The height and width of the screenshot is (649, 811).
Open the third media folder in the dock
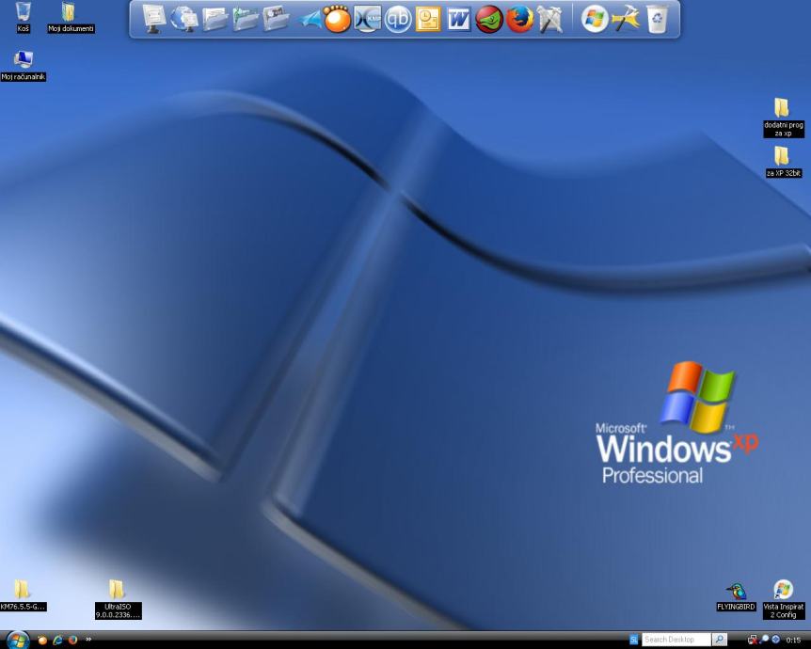pyautogui.click(x=276, y=19)
